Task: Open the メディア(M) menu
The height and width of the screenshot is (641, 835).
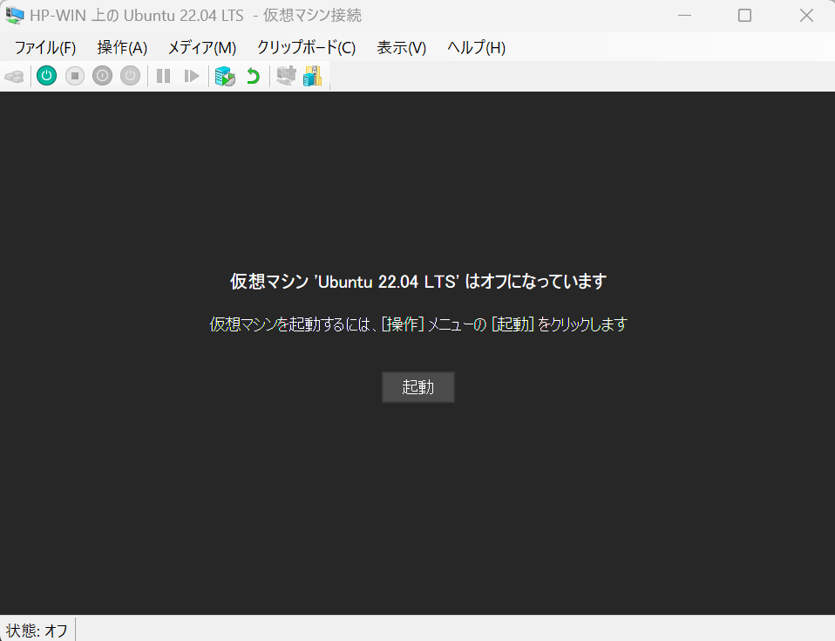Action: coord(202,47)
